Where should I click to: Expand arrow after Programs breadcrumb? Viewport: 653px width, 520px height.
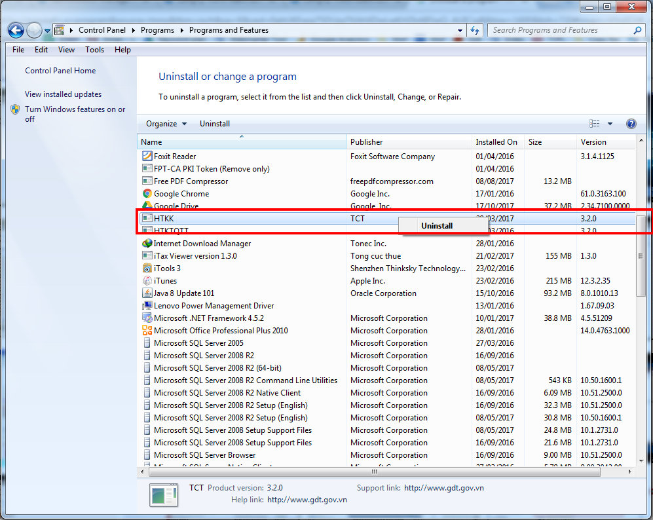pyautogui.click(x=181, y=30)
